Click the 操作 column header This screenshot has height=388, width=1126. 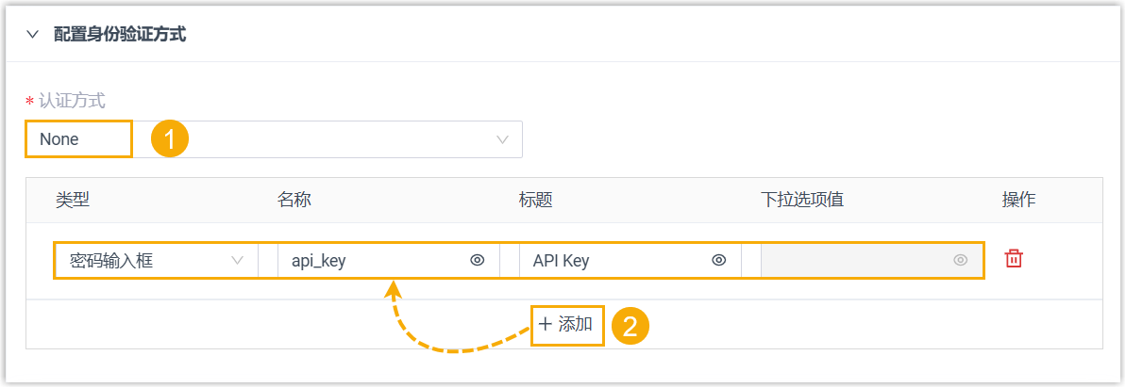1018,200
